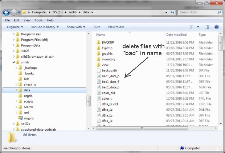225x153 pixels.
Task: Click the Computer icon in status bar
Action: (x=182, y=148)
